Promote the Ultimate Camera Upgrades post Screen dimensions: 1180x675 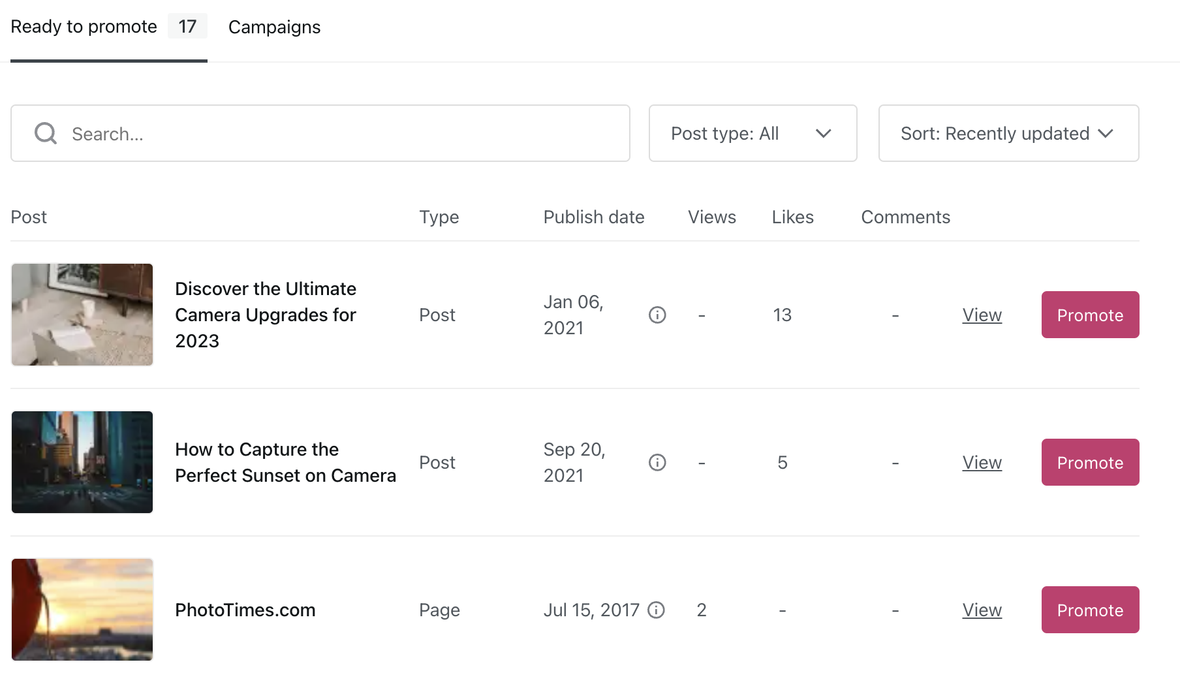click(x=1090, y=315)
